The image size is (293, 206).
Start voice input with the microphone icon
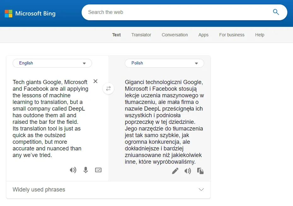[x=85, y=170]
